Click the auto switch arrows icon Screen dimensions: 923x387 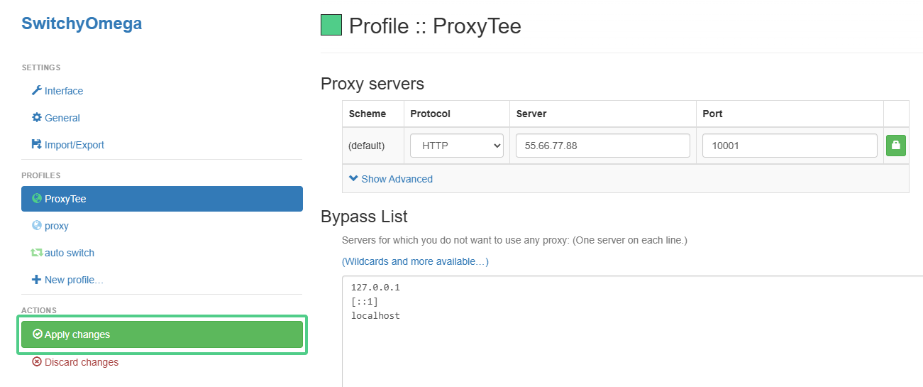[37, 253]
